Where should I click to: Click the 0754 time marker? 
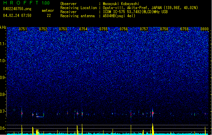(83, 29)
